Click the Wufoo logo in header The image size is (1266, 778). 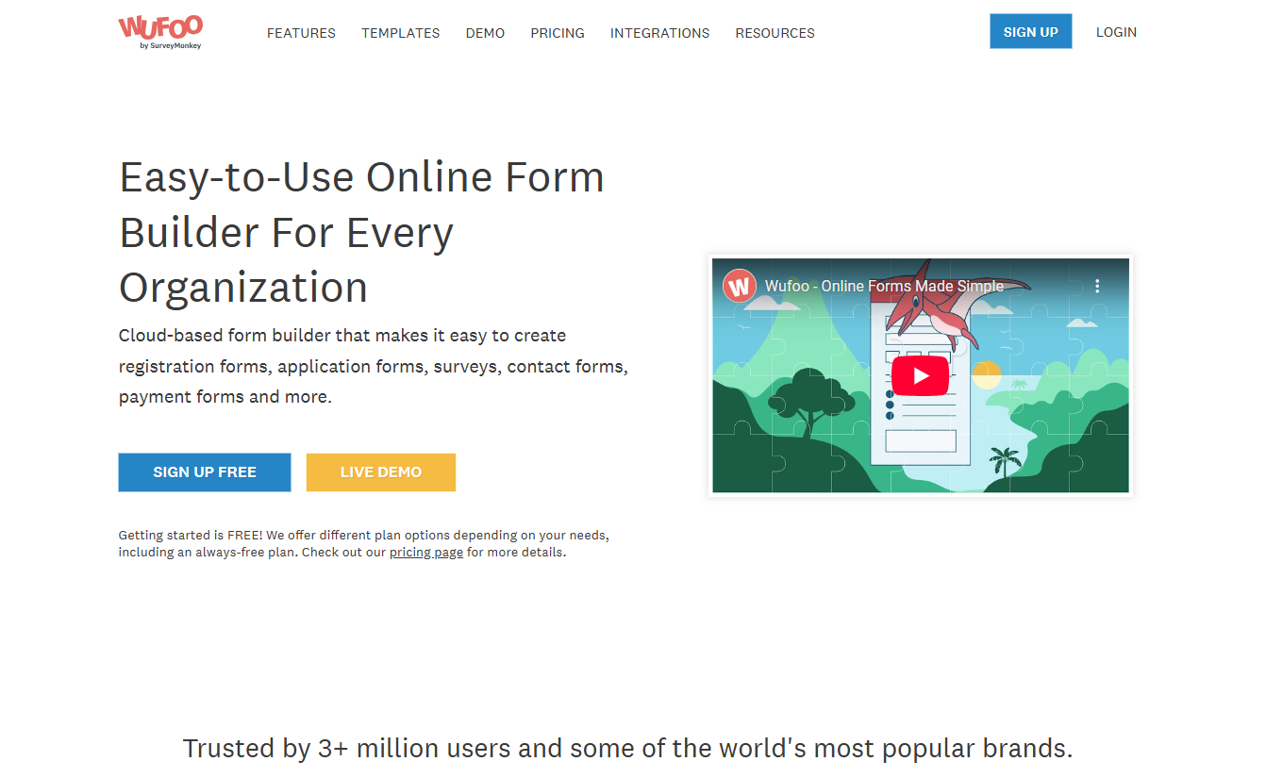(160, 31)
